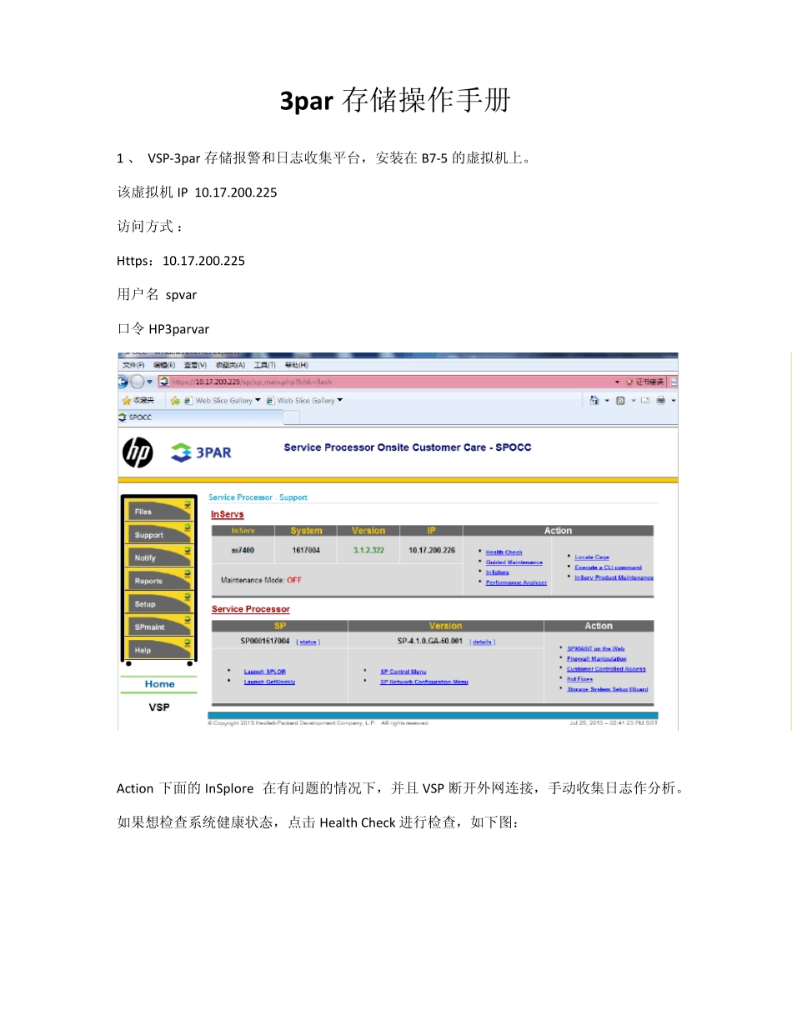This screenshot has width=792, height=1025.
Task: Click the IE Home page icon
Action: (594, 401)
